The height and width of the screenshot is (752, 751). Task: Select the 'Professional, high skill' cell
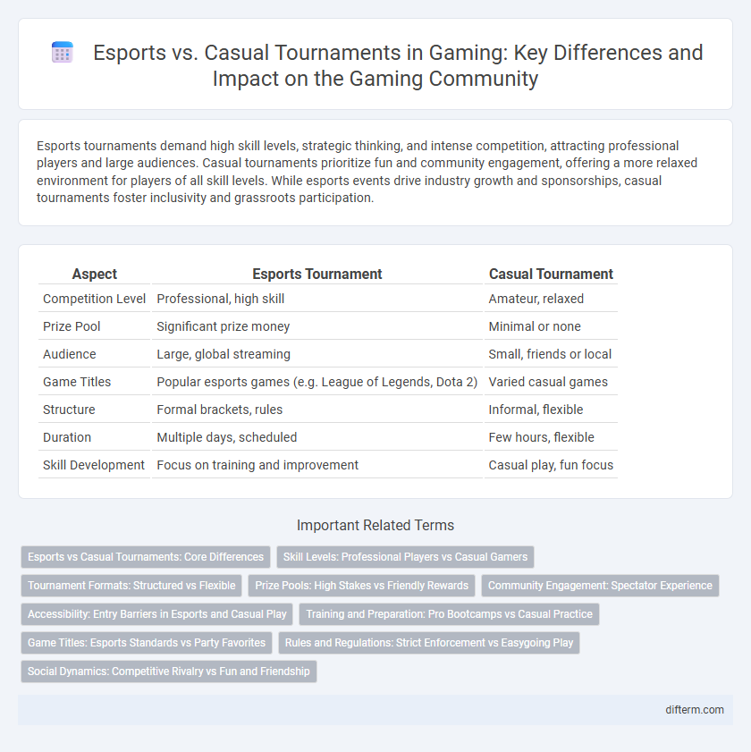[317, 299]
